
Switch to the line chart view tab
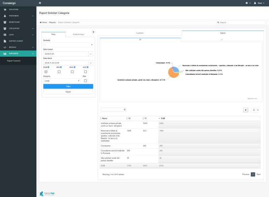tap(222, 39)
